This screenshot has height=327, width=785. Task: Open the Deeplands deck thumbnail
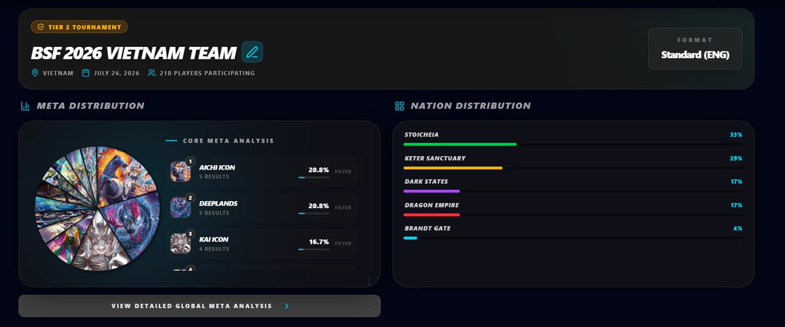[180, 208]
